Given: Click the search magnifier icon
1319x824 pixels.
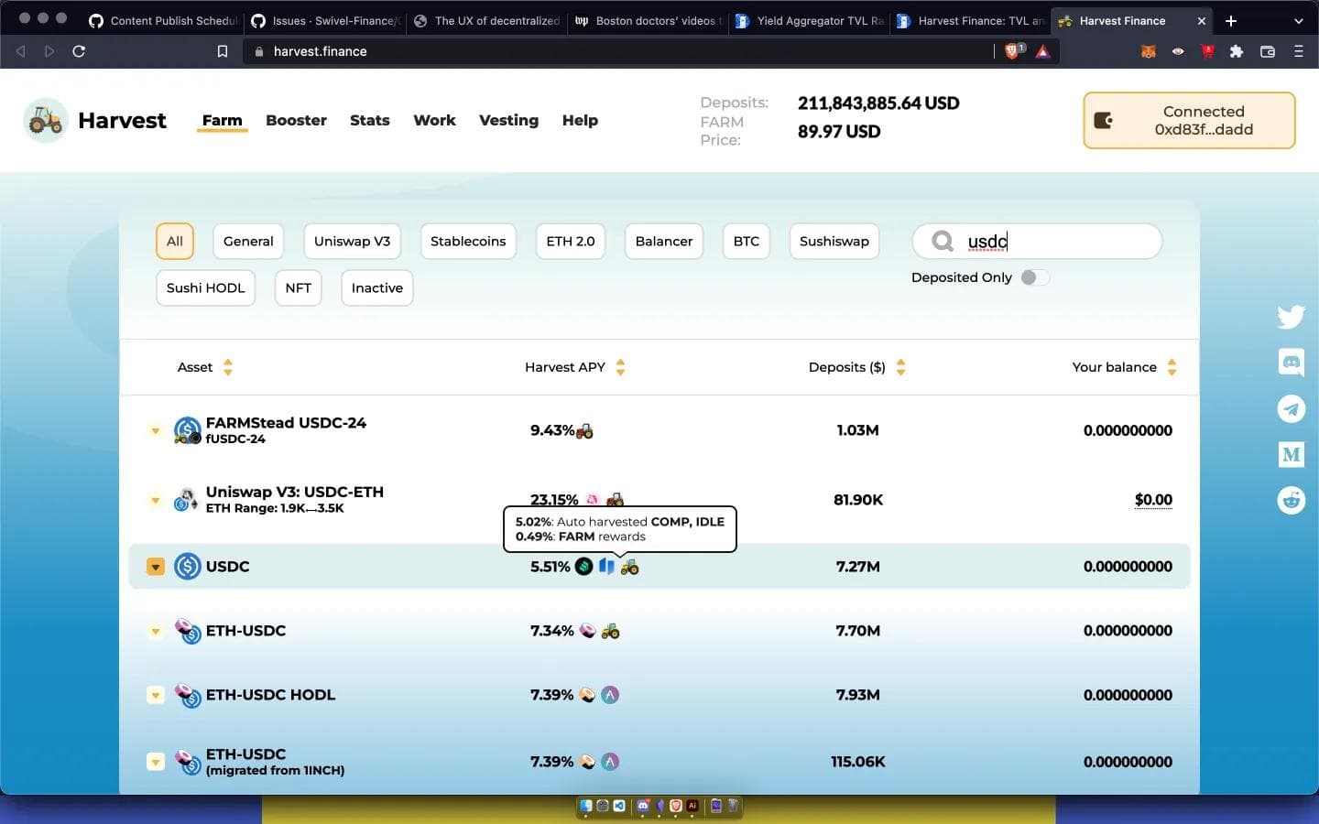Looking at the screenshot, I should [x=942, y=242].
